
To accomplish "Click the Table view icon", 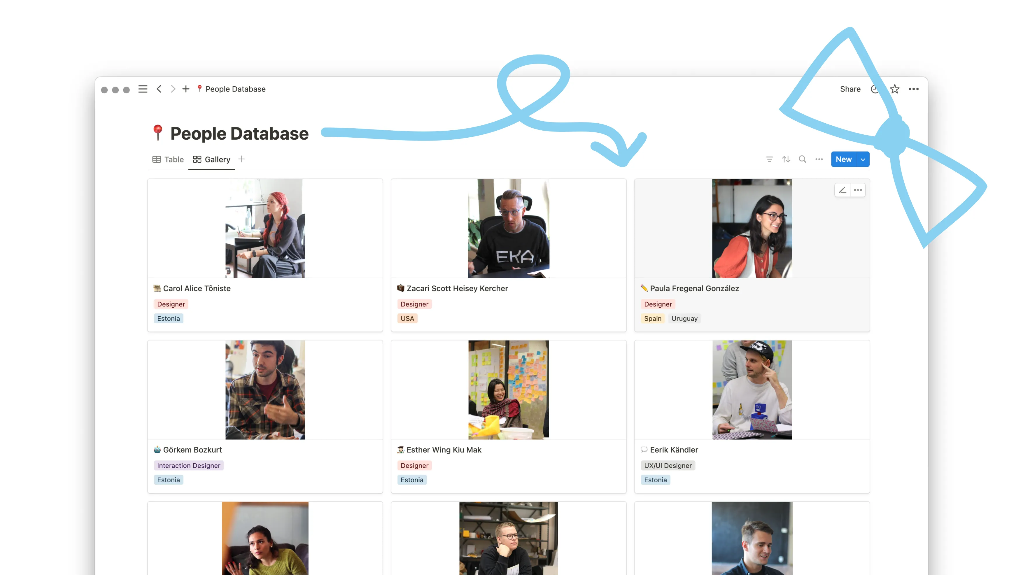I will 157,159.
